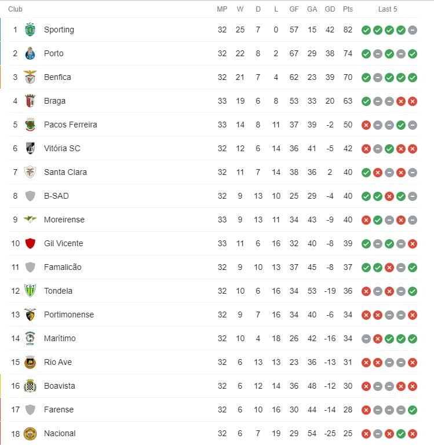Click the GD column header
This screenshot has height=446, width=434.
coord(330,9)
